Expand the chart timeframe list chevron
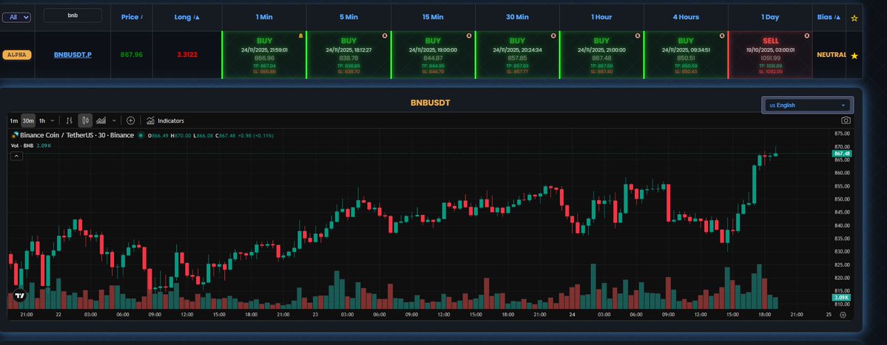Screen dimensions: 887x345 53,121
